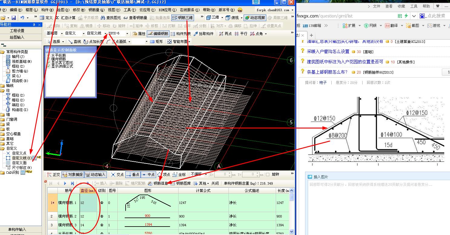The image size is (450, 235).
Task: Jump to last rebar record arrow
Action: click(72, 183)
